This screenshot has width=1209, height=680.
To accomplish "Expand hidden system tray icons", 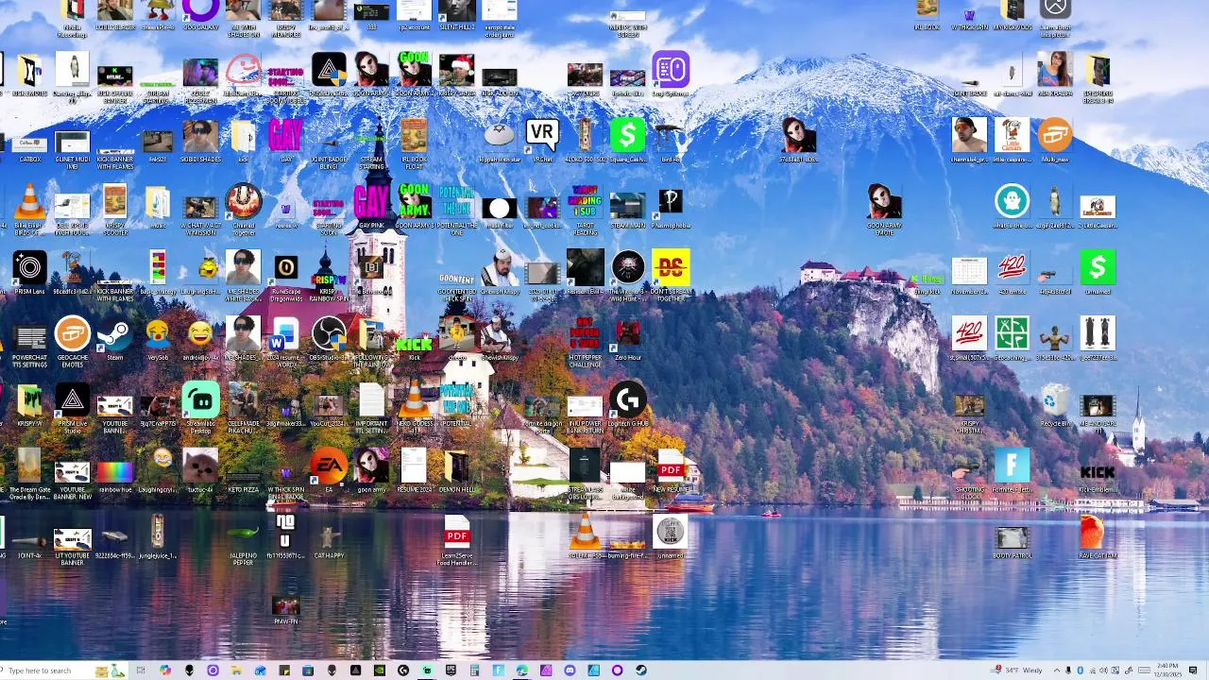I will (x=1057, y=671).
